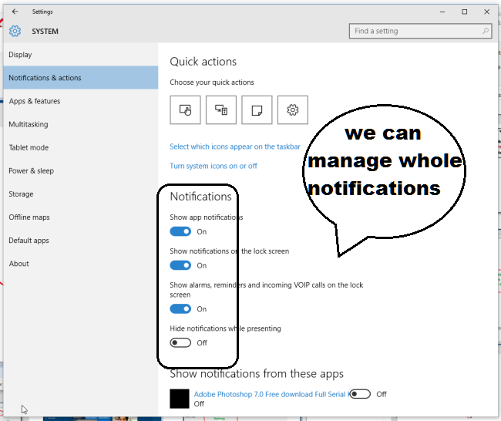Image resolution: width=501 pixels, height=421 pixels.
Task: Open Default apps settings
Action: pyautogui.click(x=81, y=241)
